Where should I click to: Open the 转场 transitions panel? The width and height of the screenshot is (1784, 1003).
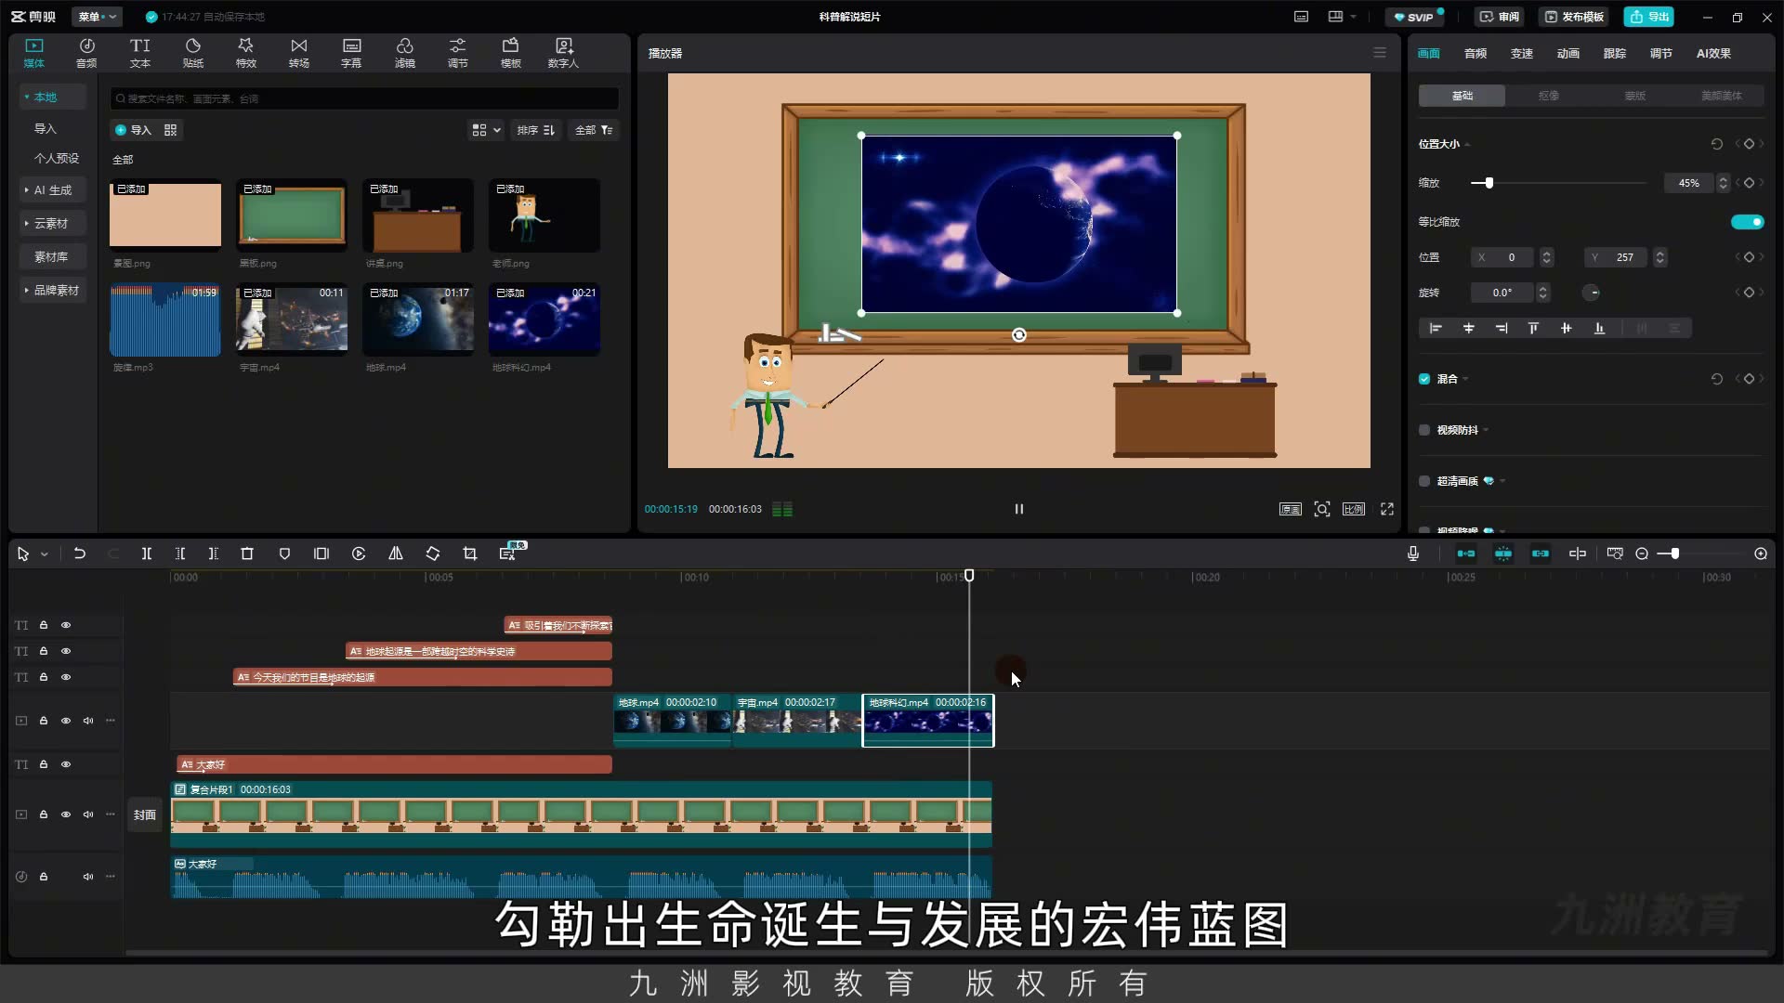298,53
